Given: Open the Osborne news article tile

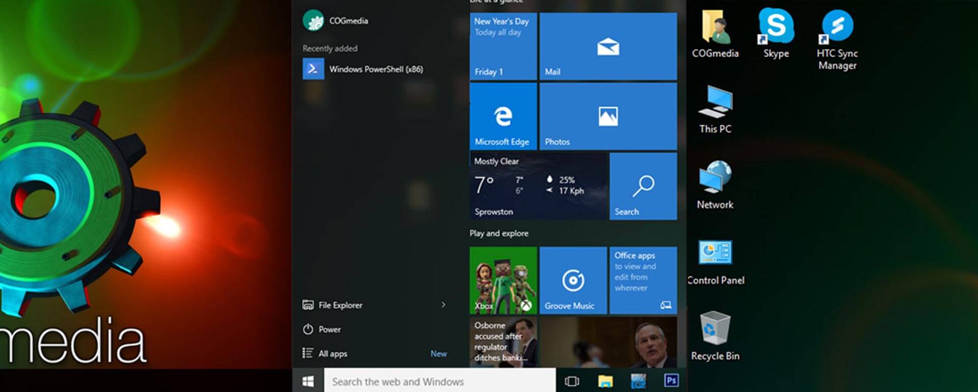Looking at the screenshot, I should (503, 341).
